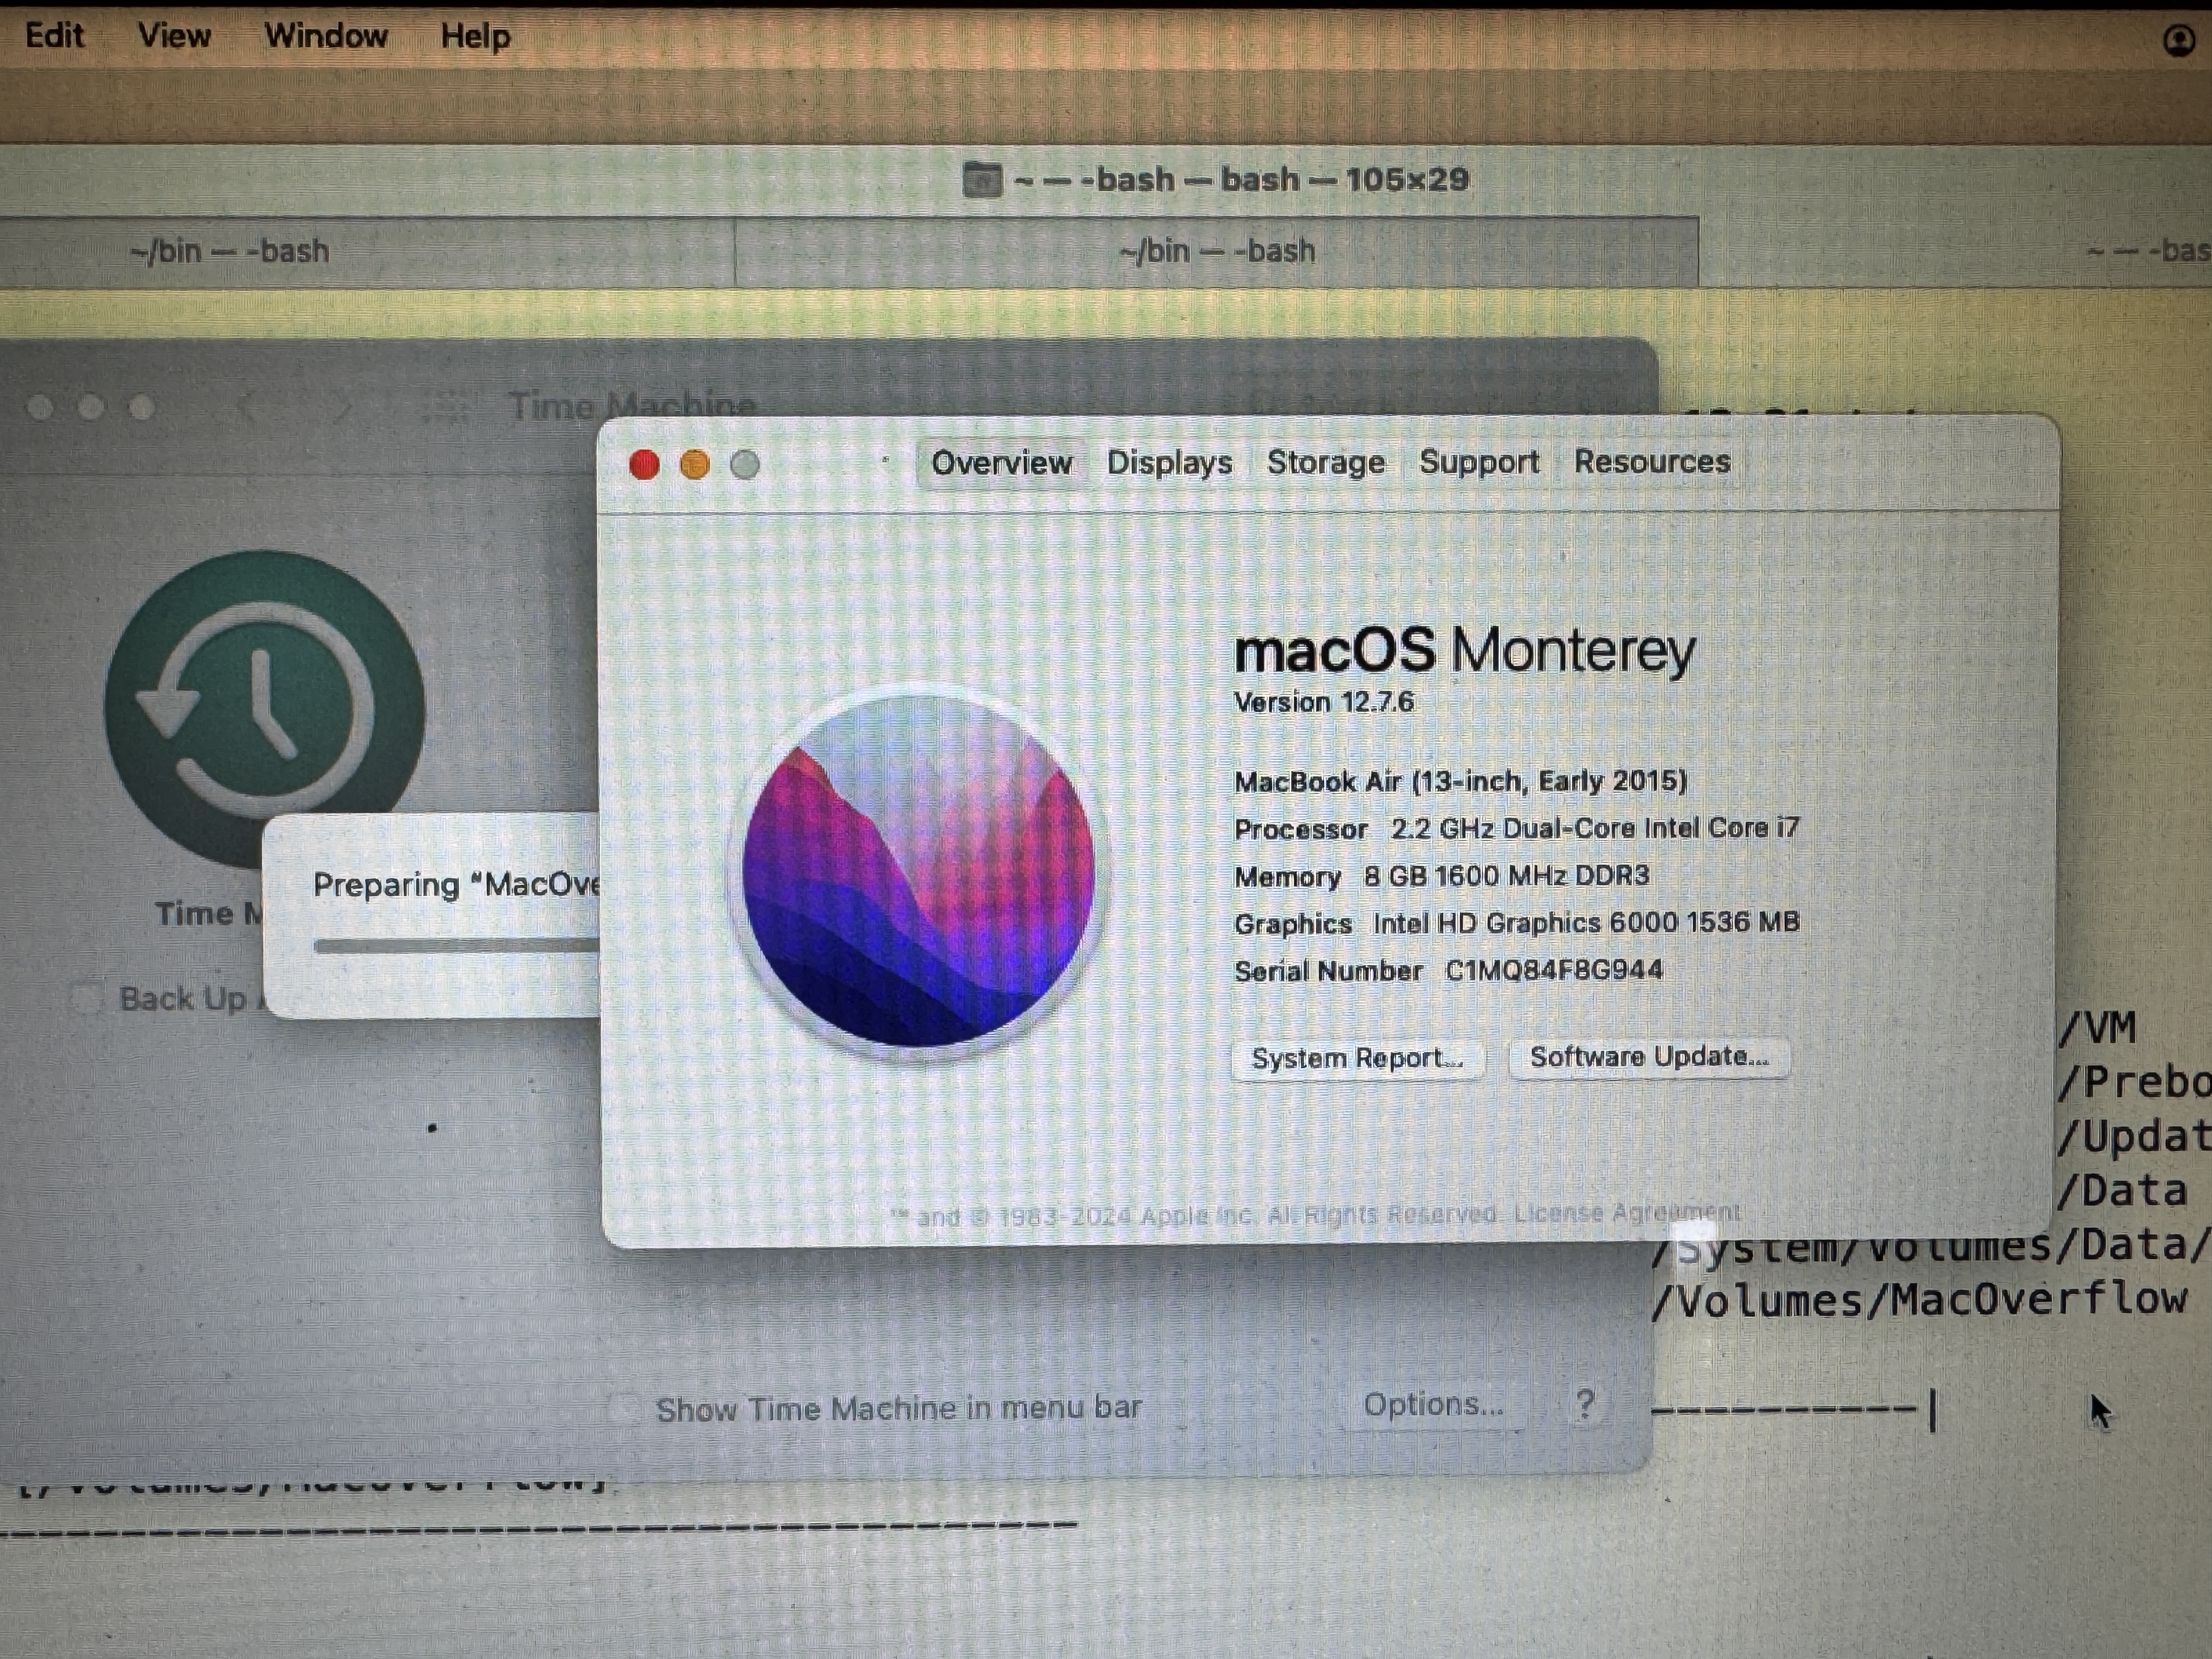Open the View menu
This screenshot has width=2212, height=1659.
[174, 36]
